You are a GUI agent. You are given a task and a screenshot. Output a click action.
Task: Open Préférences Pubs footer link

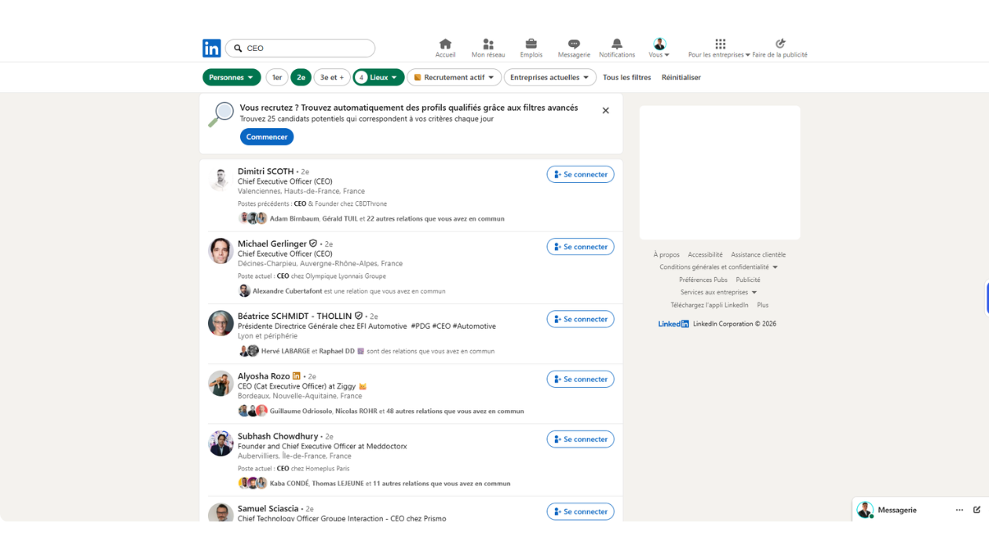pyautogui.click(x=703, y=280)
